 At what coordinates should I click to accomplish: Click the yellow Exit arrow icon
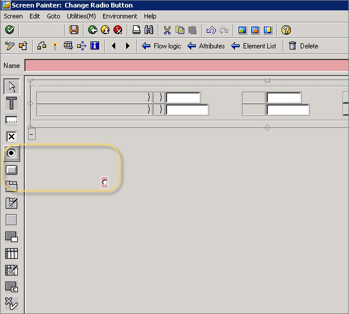(105, 29)
